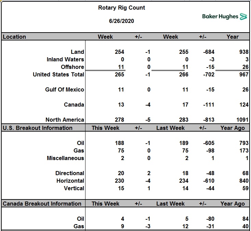Select North America year-ago value 1091
This screenshot has width=251, height=231.
point(242,120)
